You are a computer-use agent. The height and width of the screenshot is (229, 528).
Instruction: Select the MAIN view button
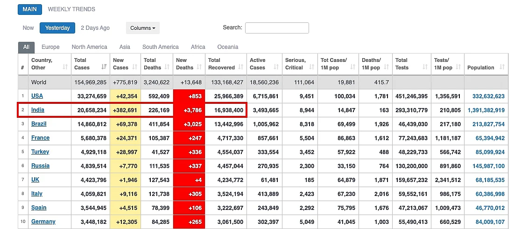click(x=29, y=9)
